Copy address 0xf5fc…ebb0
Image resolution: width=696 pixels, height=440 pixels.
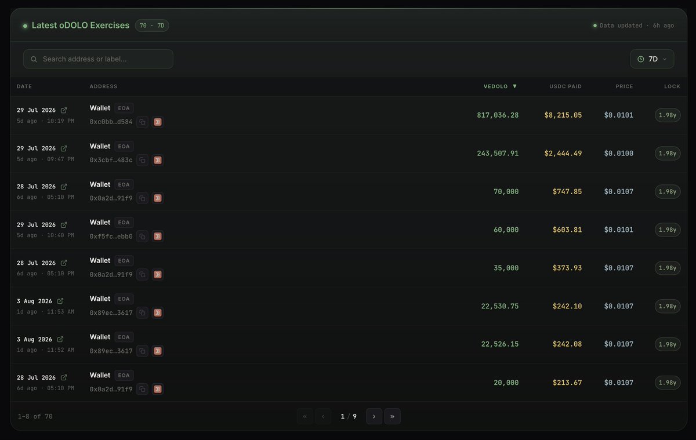pos(142,237)
